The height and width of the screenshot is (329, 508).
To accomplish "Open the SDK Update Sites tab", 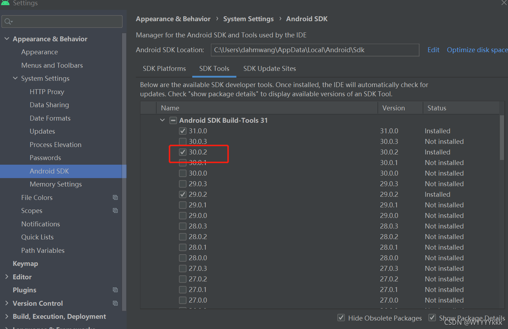I will [270, 68].
